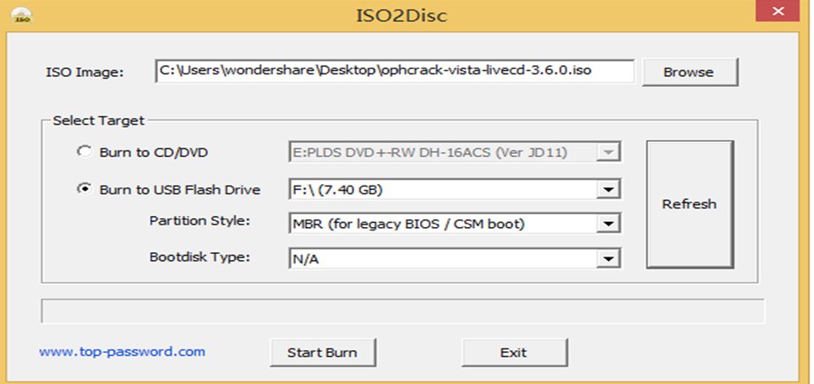
Task: Click the Partition Style label
Action: coord(199,221)
